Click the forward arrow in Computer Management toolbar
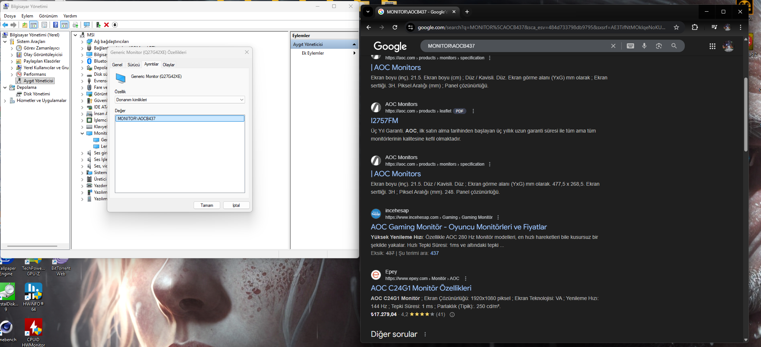 (13, 25)
